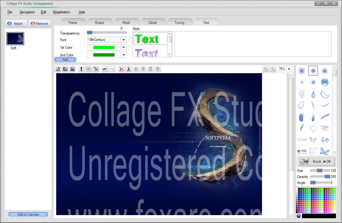The height and width of the screenshot is (223, 342).
Task: Select the heart Love text brush
Action: (302, 139)
